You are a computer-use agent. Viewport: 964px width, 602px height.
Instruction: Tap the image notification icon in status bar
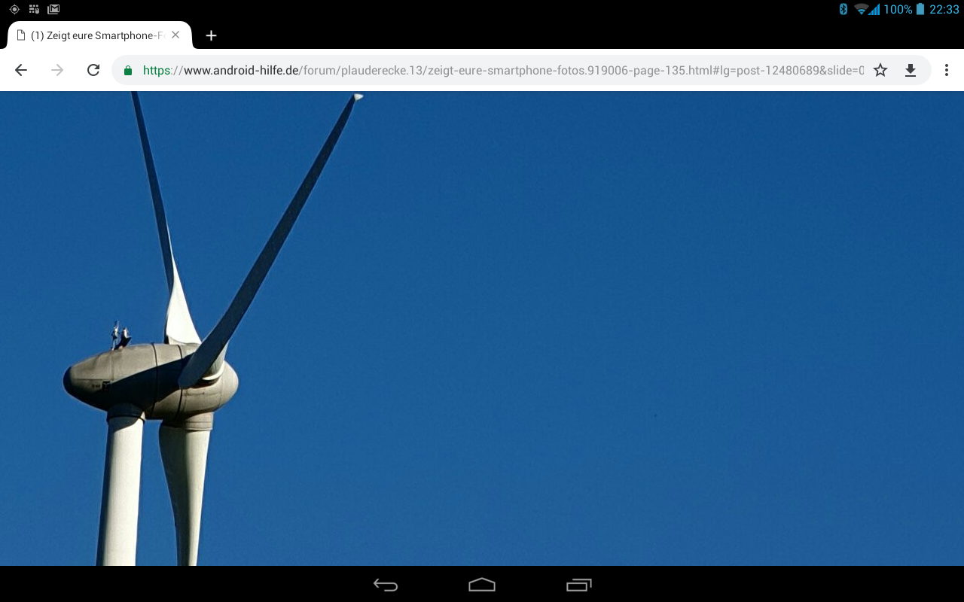point(53,9)
